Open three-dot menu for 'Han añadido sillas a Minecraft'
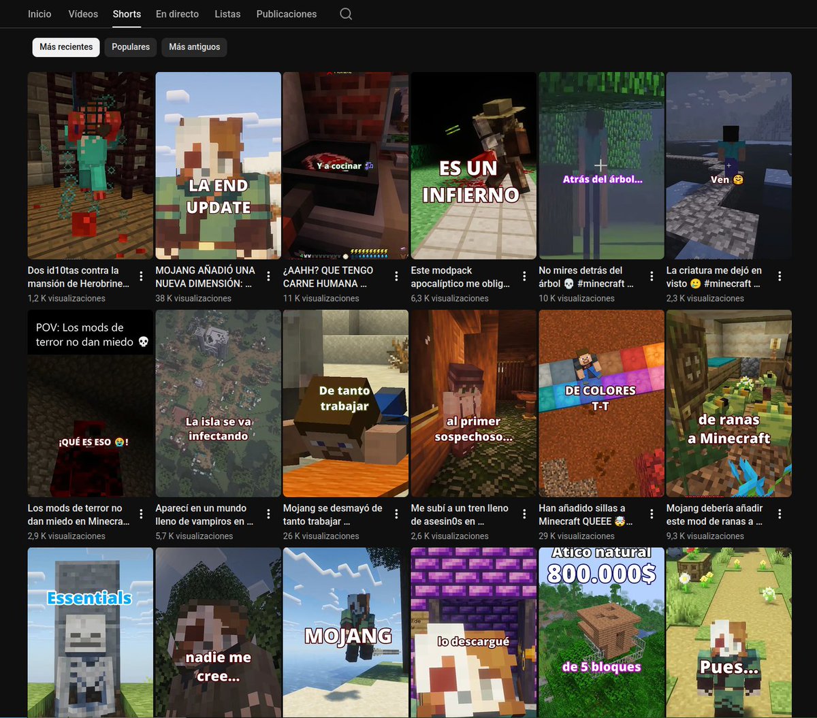This screenshot has width=817, height=718. click(652, 514)
